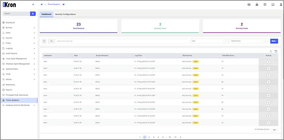This screenshot has width=284, height=140.
Task: Open the Risk Severity filter dropdown
Action: tap(249, 41)
